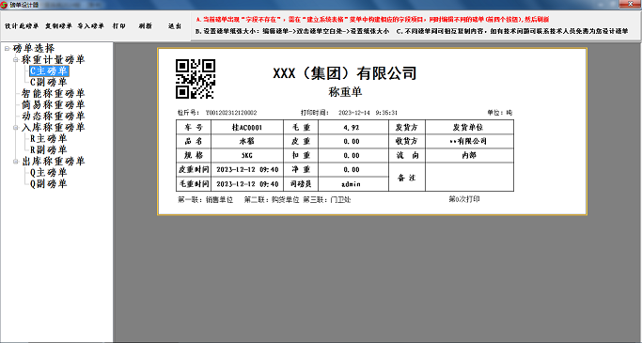Image resolution: width=642 pixels, height=343 pixels.
Task: Click the plate number 桂AC0001 cell
Action: point(247,127)
